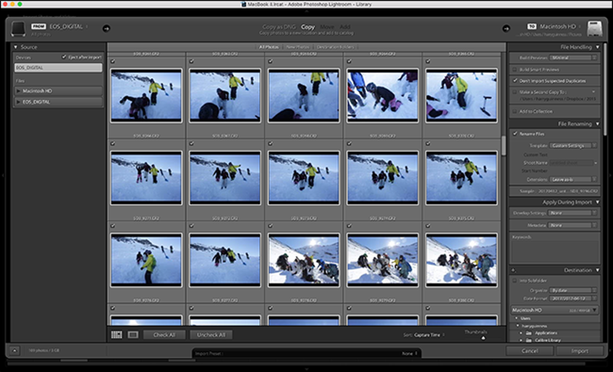Open Metadata preset dropdown
613x372 pixels.
tap(573, 225)
